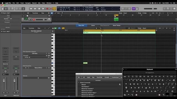
Task: Toggle the Piano Roll yellow link button
Action: (x=63, y=28)
